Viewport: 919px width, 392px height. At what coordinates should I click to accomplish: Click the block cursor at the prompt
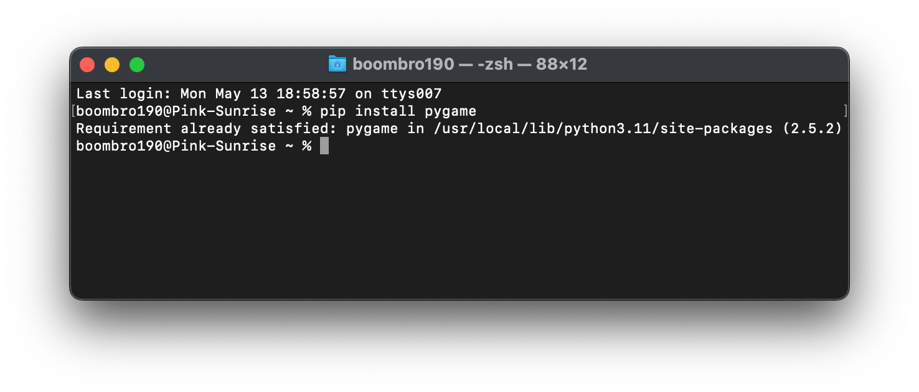[324, 146]
